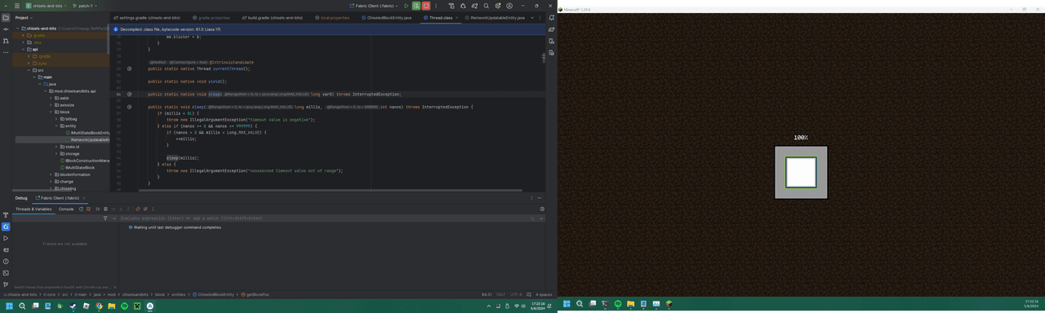
Task: Stop the running Fabric Client process
Action: point(426,6)
